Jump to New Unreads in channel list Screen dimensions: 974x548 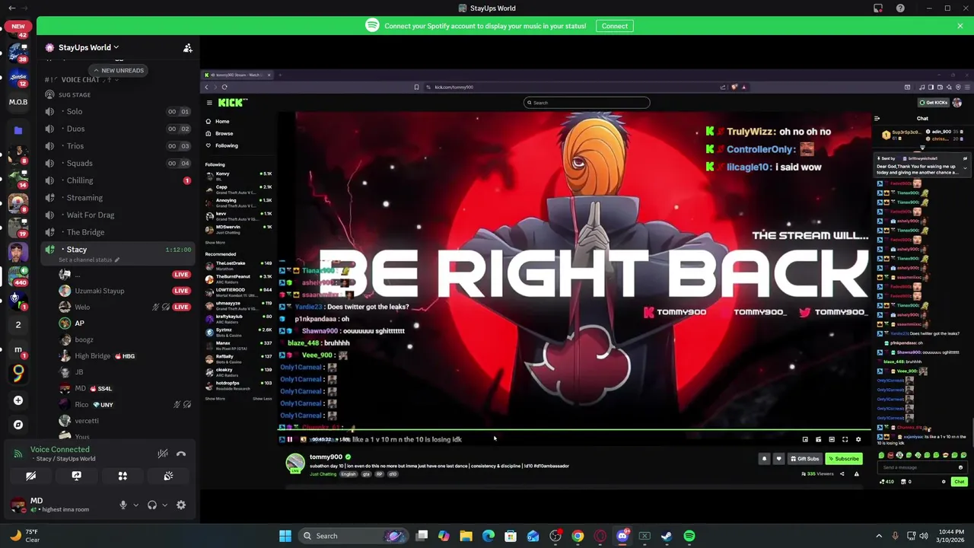tap(119, 70)
